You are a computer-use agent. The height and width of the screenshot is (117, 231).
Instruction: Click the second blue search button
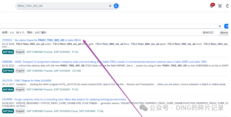pos(227,26)
